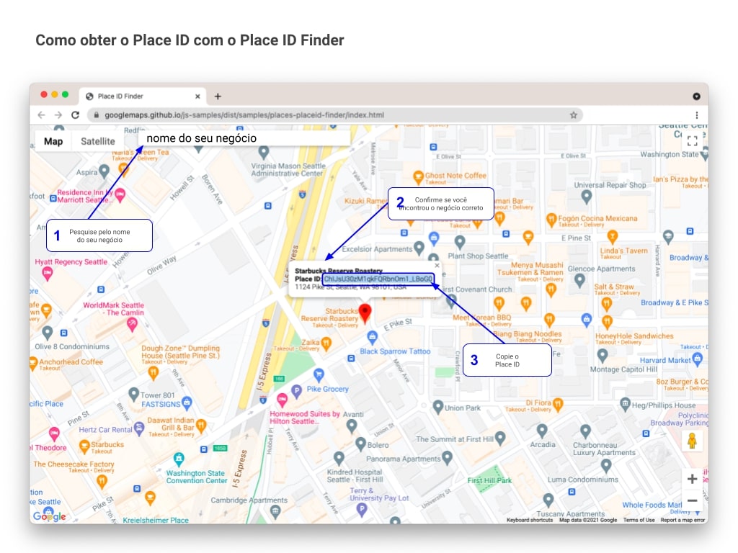The image size is (738, 553).
Task: Open Keyboard shortcuts link
Action: tap(530, 520)
